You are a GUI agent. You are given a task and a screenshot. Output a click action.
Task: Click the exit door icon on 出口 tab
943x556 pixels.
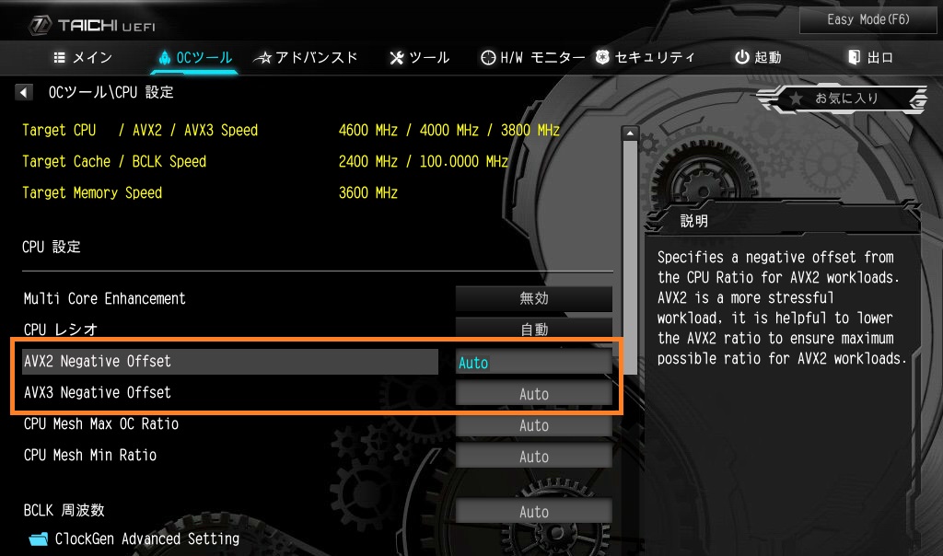(x=854, y=57)
